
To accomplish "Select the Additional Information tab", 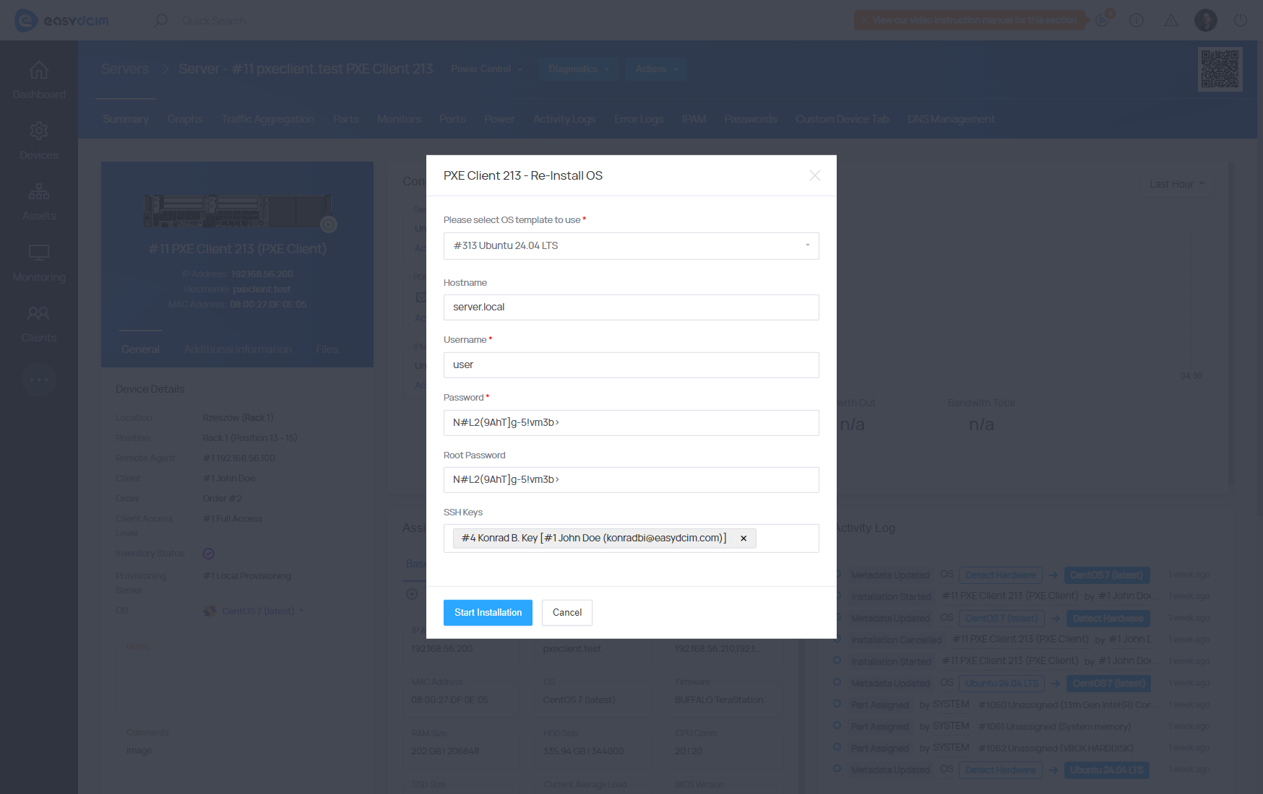I will pyautogui.click(x=238, y=349).
